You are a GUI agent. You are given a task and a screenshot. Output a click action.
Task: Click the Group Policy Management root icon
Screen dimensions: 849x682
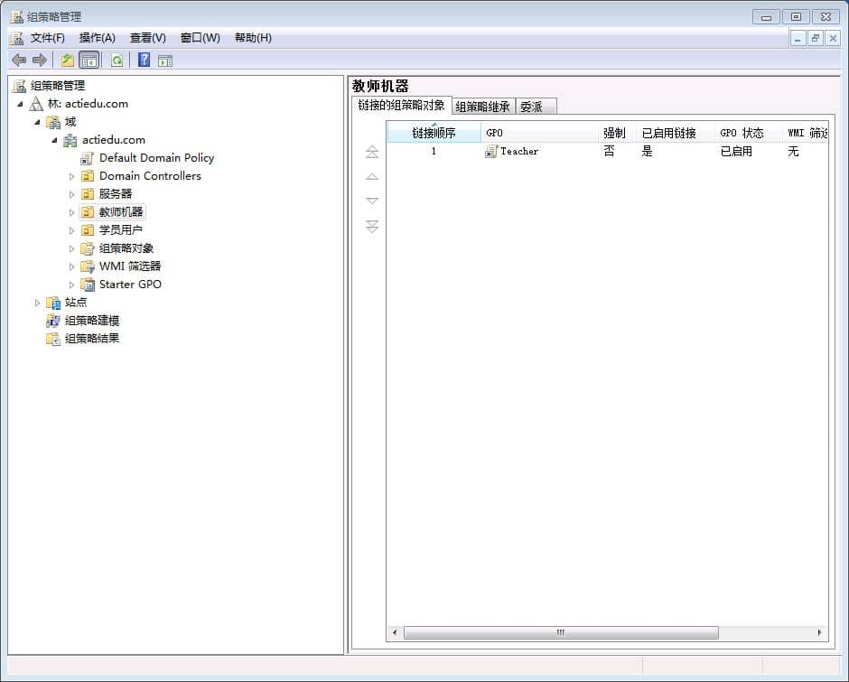pos(20,86)
